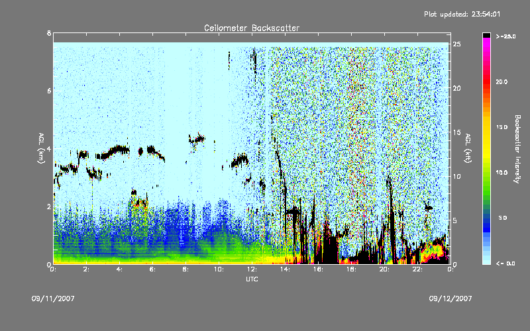
Task: Click the right kft axis tick '5'
Action: click(455, 220)
